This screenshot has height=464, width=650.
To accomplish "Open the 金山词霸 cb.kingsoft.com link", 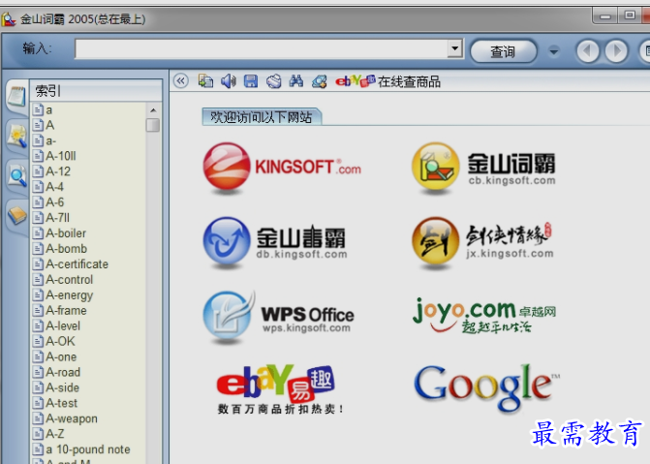I will [483, 168].
